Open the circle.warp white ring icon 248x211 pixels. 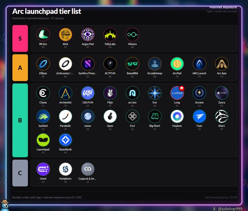point(66,64)
